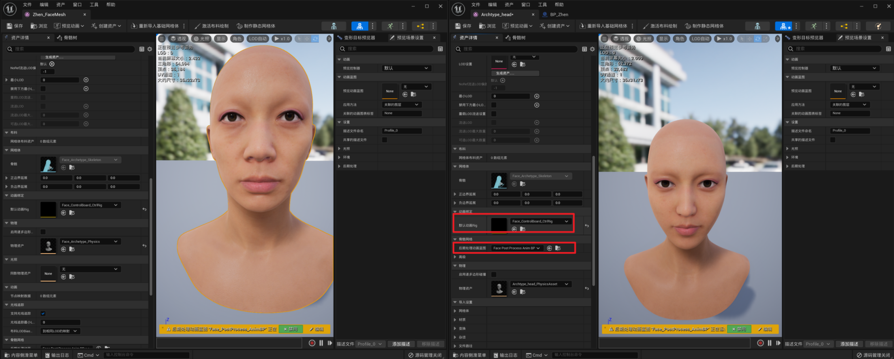The width and height of the screenshot is (894, 359).
Task: Toggle 启用逐多边形碰撞 checkbox in right details panel
Action: pos(494,274)
